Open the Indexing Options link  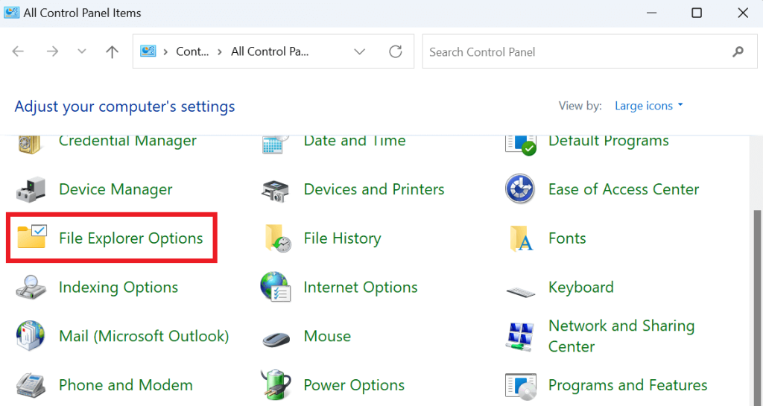118,287
